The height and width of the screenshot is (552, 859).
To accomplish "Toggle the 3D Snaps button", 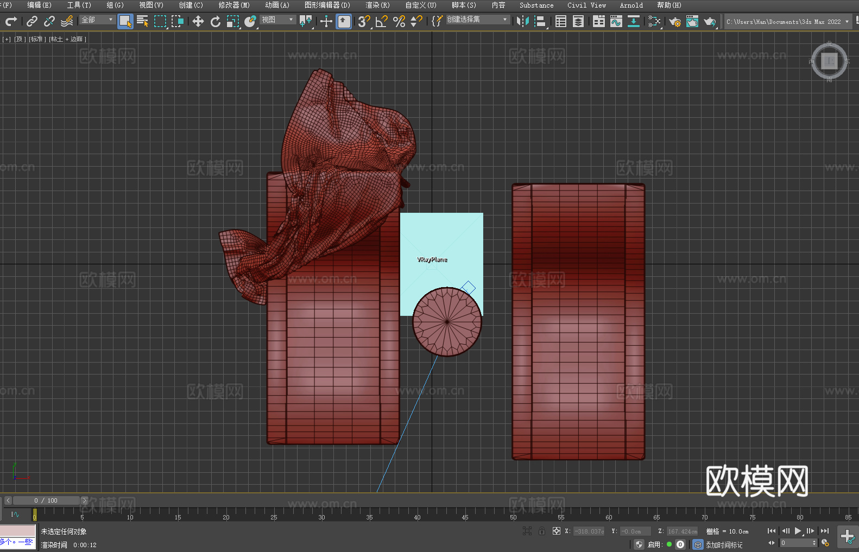I will (364, 21).
